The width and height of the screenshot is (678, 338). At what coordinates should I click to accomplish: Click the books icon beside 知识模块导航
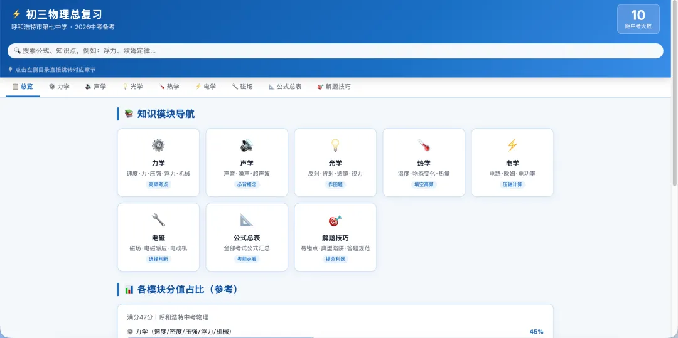(129, 114)
